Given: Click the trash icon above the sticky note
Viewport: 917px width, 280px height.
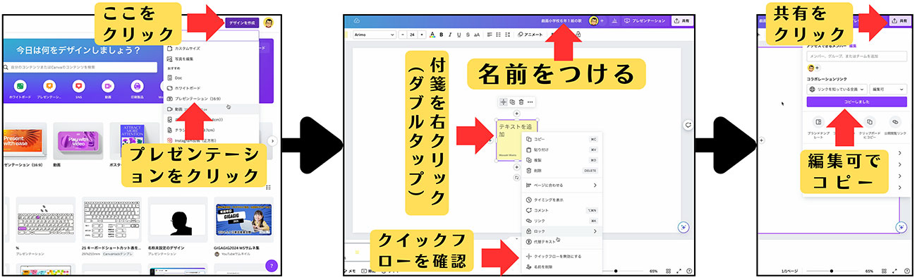Looking at the screenshot, I should click(x=521, y=102).
